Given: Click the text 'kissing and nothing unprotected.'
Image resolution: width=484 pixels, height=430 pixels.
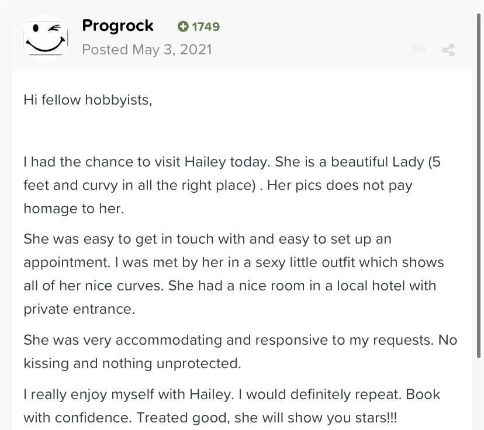Looking at the screenshot, I should [x=132, y=363].
